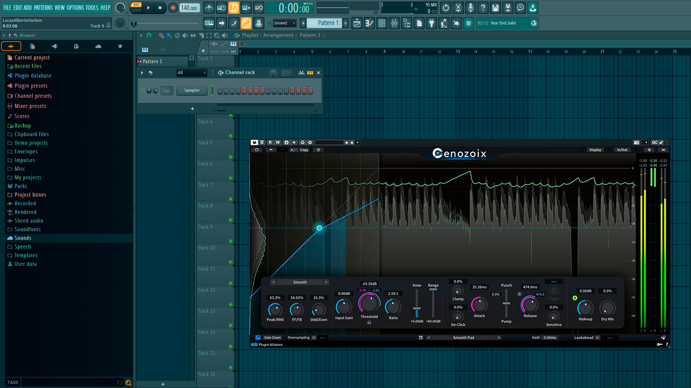This screenshot has width=691, height=388.
Task: Expand the Channel presets folder
Action: click(x=33, y=96)
